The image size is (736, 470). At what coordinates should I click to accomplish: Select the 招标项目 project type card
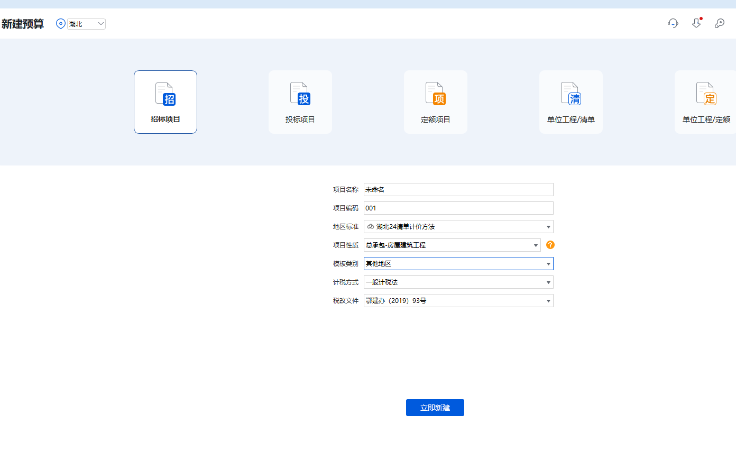coord(165,102)
